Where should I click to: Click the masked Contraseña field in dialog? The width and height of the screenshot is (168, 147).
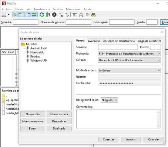130,83
